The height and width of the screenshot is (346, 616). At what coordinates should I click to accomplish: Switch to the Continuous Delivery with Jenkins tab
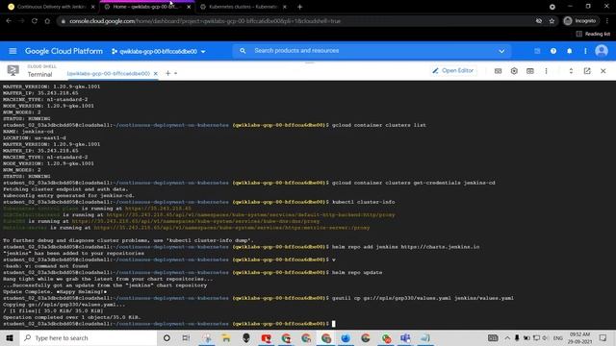[51, 7]
